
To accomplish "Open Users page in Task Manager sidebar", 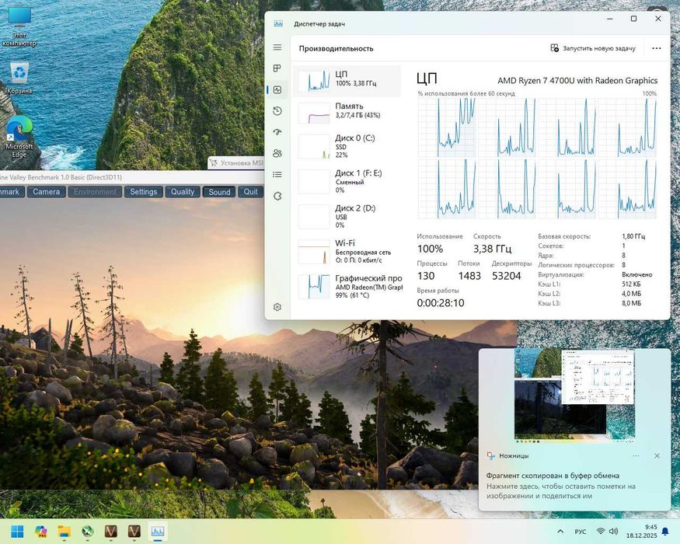I will (277, 153).
